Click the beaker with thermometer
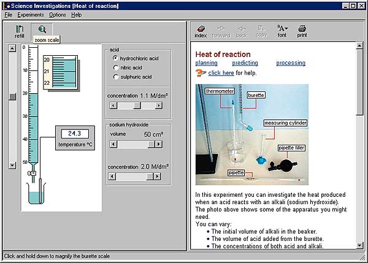The image size is (368, 263). click(x=36, y=193)
